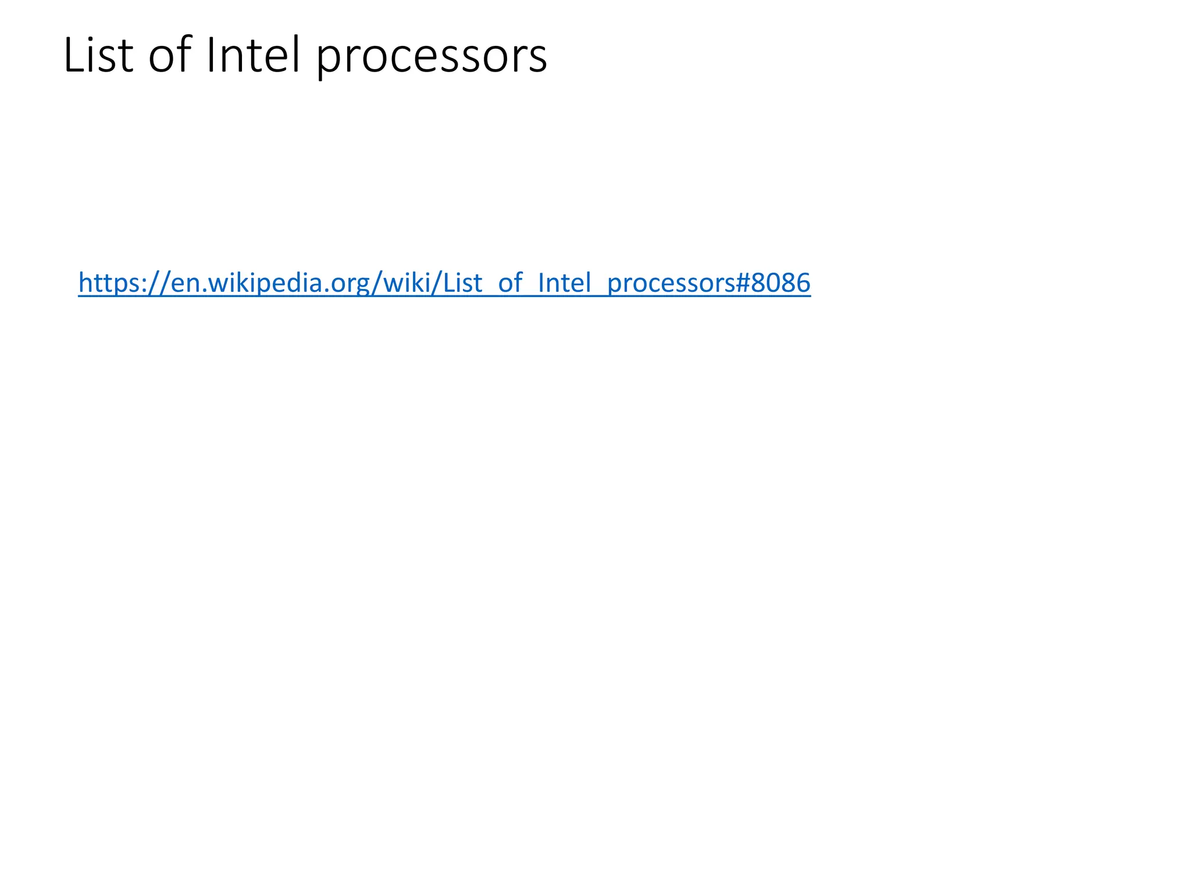The height and width of the screenshot is (893, 1191).
Task: Click 'of' inside the hyperlink text
Action: pyautogui.click(x=510, y=283)
